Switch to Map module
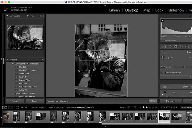 pos(147,10)
